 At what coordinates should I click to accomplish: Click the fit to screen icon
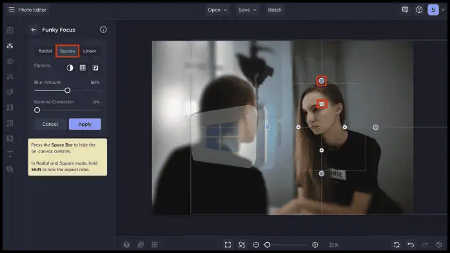(228, 245)
